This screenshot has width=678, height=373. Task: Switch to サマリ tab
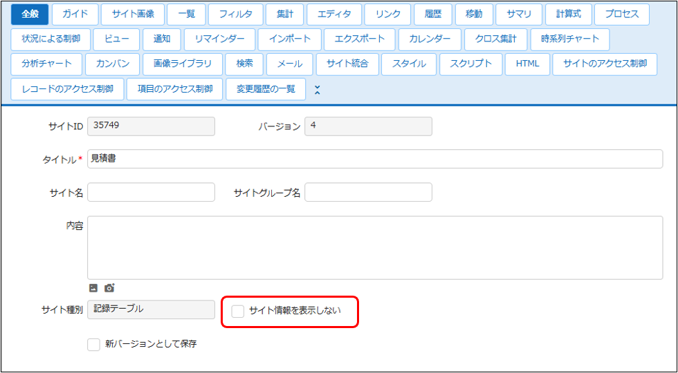pyautogui.click(x=520, y=15)
